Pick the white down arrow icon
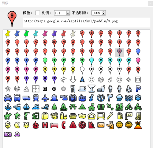 pyautogui.click(x=73, y=79)
